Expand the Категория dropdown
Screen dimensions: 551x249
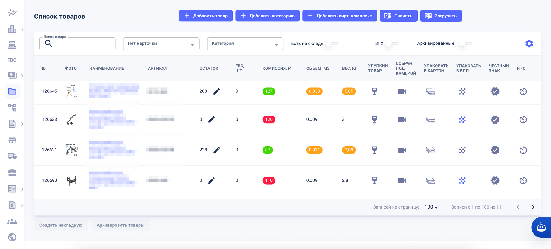pos(245,44)
